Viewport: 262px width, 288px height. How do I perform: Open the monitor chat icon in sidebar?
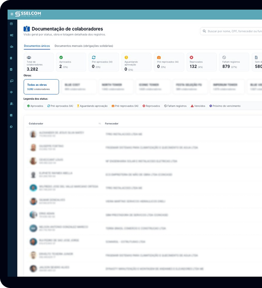click(12, 81)
